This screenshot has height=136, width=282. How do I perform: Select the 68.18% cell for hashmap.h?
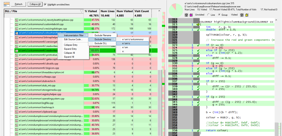[x=92, y=107]
